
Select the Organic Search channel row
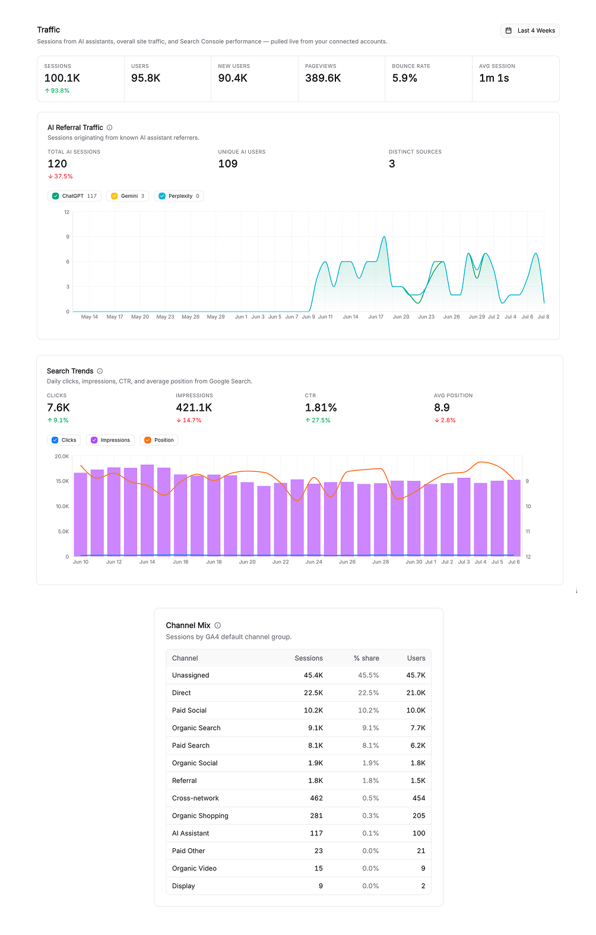tap(299, 728)
